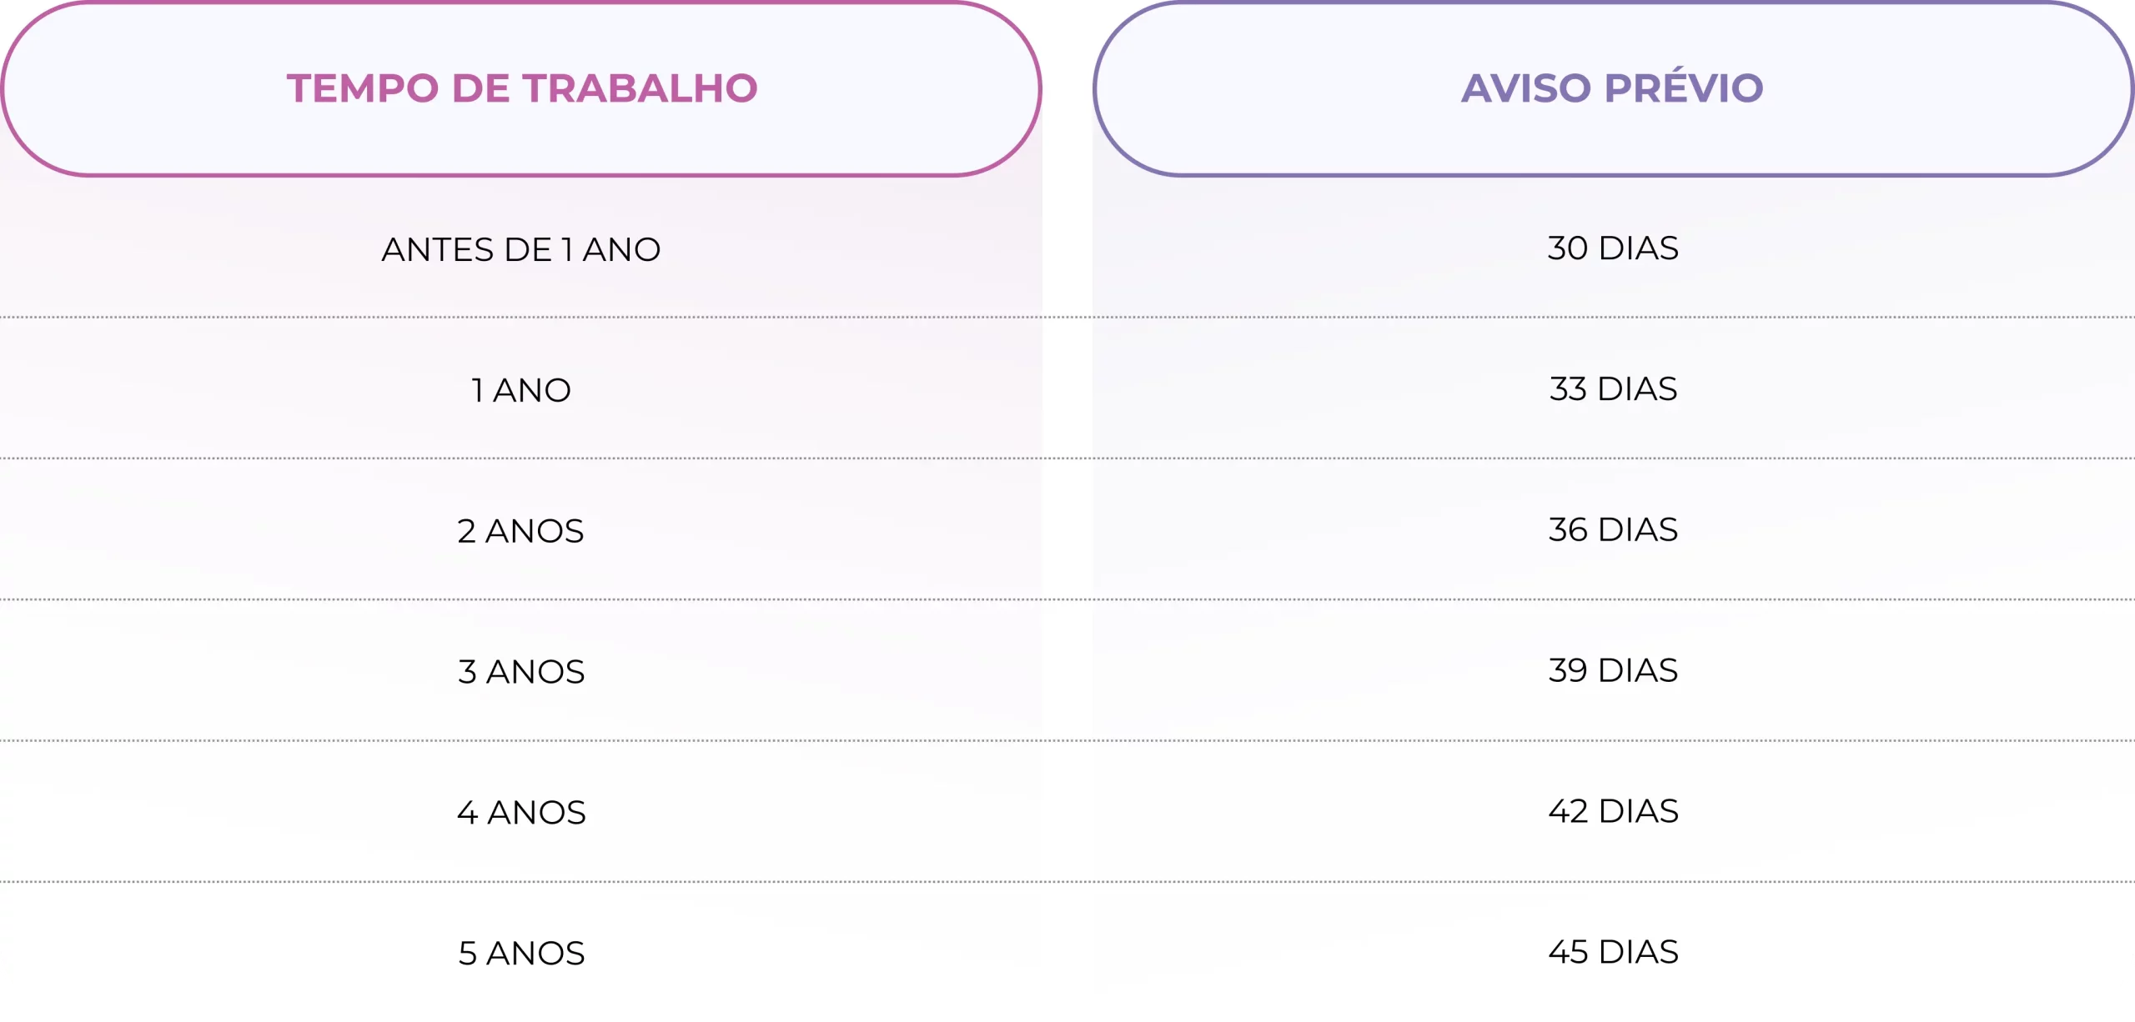
Task: Choose the 4 ANOS row label
Action: 521,813
